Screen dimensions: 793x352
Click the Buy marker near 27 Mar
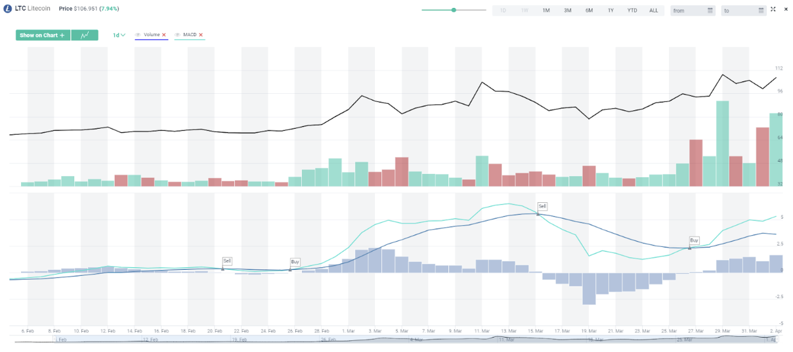[694, 240]
